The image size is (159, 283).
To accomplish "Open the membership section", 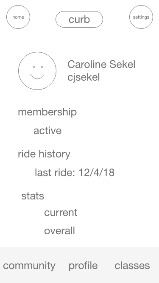I will (x=47, y=112).
